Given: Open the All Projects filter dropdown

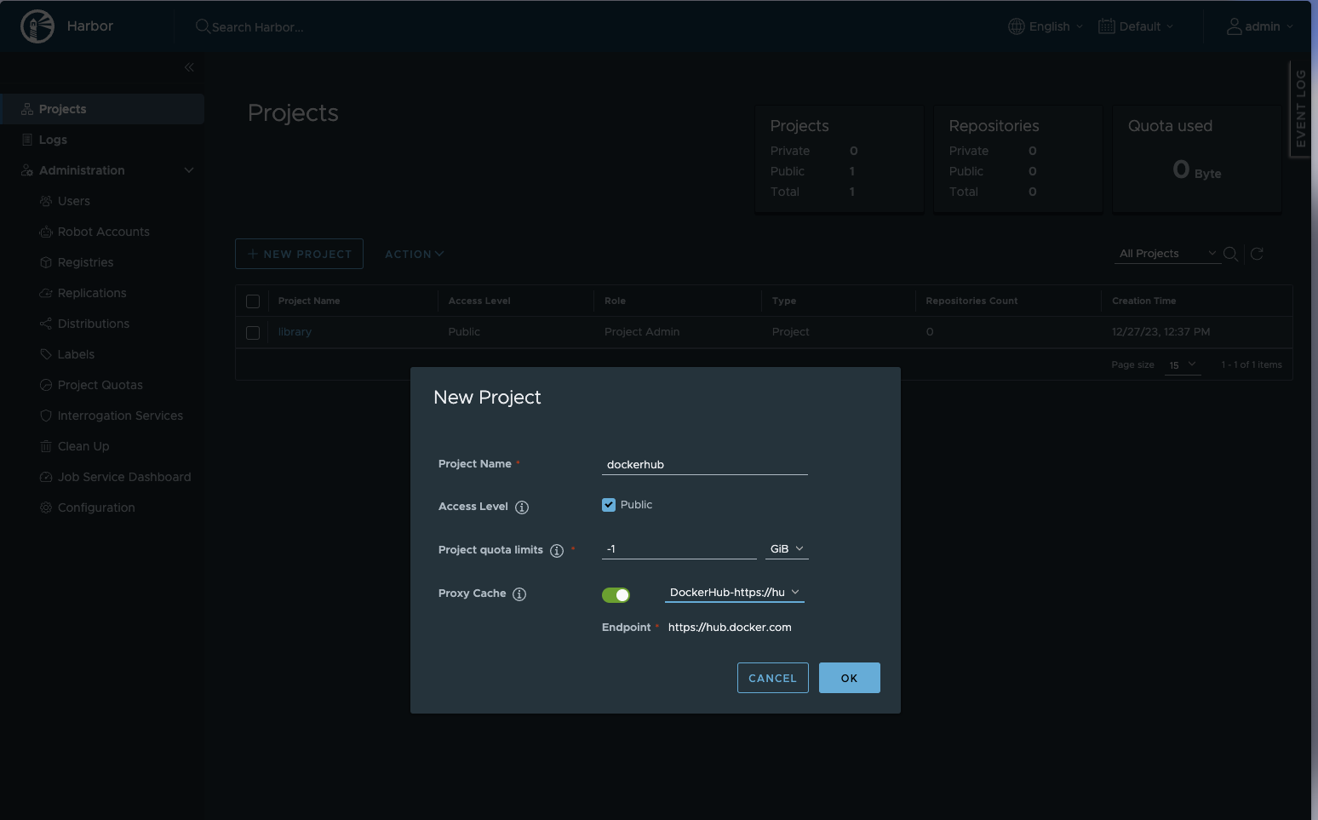Looking at the screenshot, I should point(1168,254).
